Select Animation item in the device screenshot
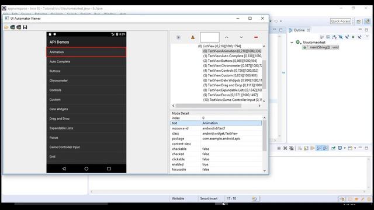This screenshot has height=210, width=374. (86, 52)
